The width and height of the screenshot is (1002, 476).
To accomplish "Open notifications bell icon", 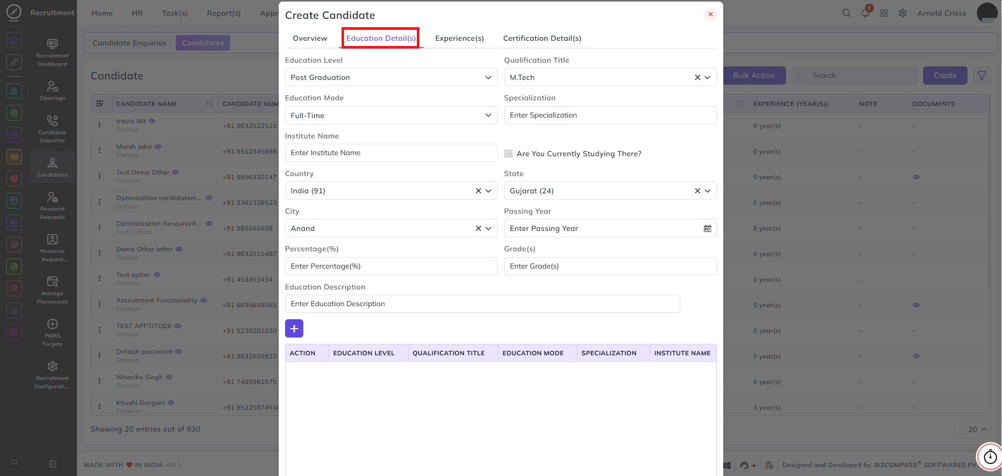I will coord(865,14).
